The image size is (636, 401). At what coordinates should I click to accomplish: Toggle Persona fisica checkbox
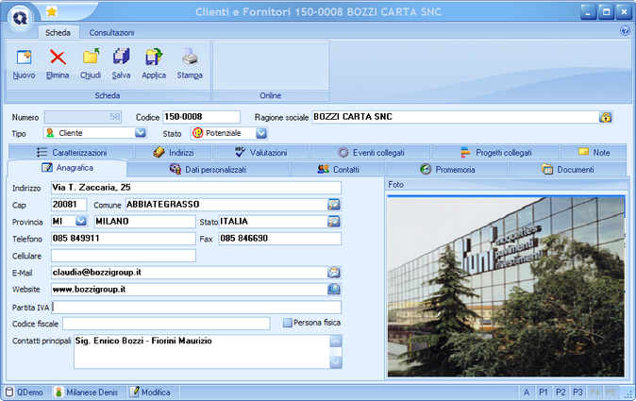[x=288, y=323]
